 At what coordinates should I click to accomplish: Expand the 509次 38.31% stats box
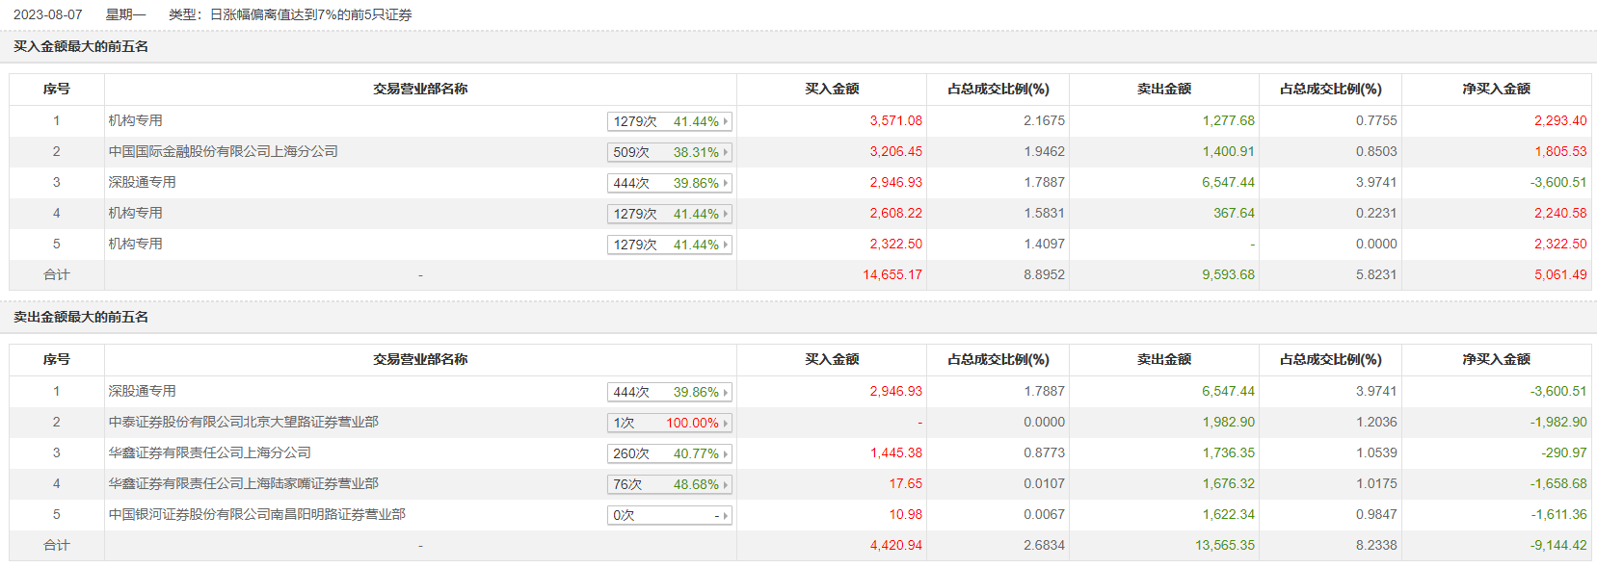pos(669,152)
